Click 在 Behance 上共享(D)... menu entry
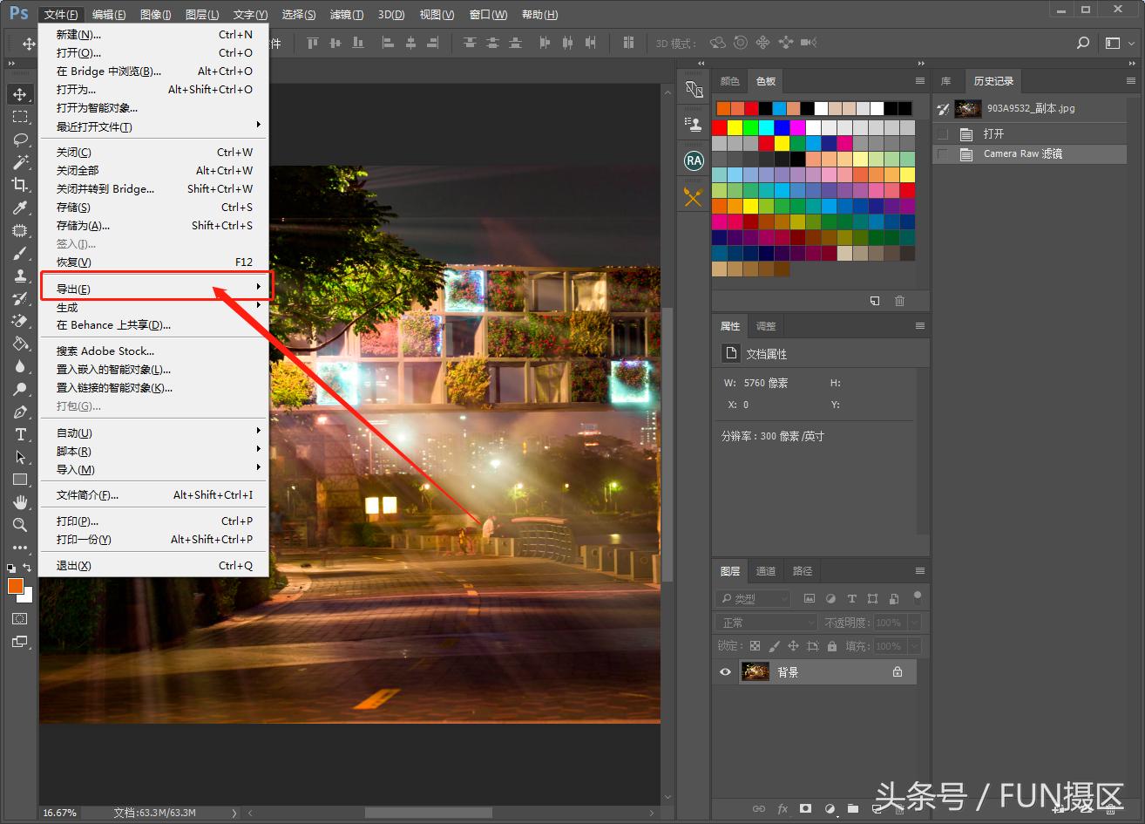Screen dimensions: 1145x824 click(x=154, y=325)
